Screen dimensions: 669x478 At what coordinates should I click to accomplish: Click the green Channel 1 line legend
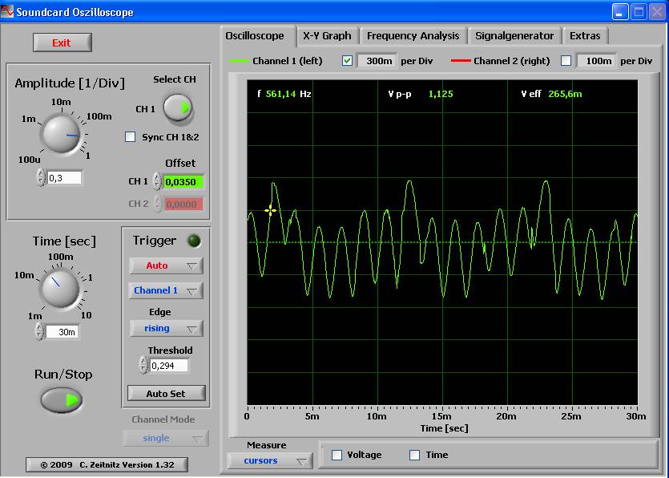(239, 61)
